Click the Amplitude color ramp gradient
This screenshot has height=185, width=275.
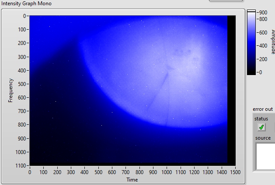[251, 44]
